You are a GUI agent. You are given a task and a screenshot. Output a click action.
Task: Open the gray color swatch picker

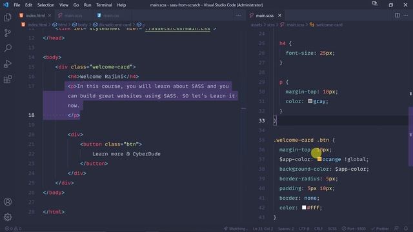[310, 101]
